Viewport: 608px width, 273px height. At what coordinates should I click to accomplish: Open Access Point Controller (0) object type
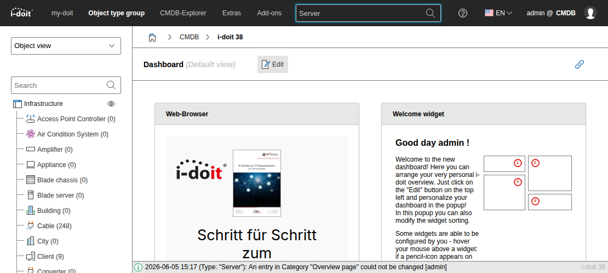(76, 118)
